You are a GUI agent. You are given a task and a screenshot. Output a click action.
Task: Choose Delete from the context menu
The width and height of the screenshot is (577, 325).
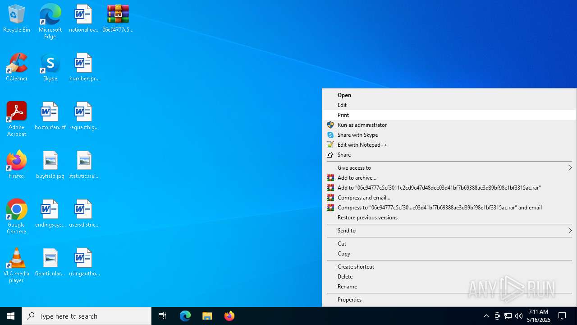pyautogui.click(x=449, y=277)
